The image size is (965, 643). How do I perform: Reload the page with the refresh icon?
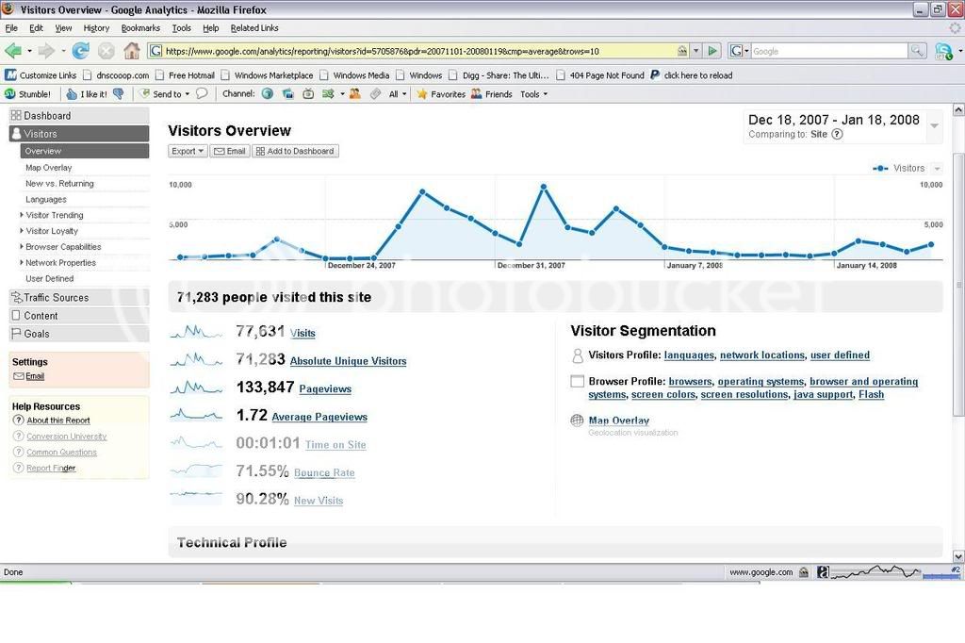(81, 51)
